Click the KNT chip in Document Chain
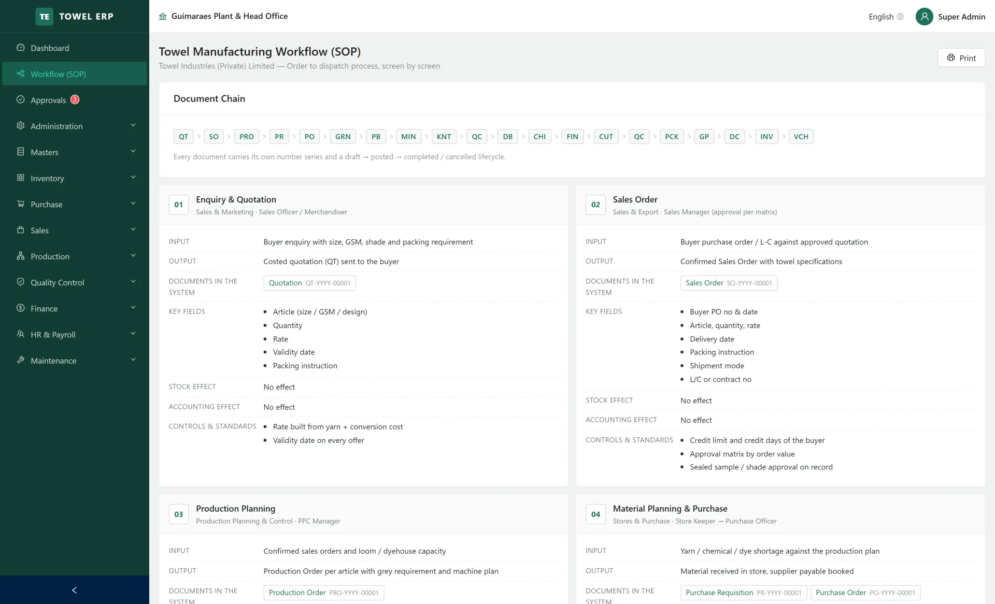The image size is (995, 604). click(x=444, y=136)
